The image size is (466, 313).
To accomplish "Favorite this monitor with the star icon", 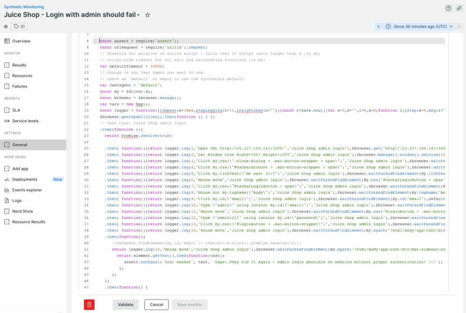I will (148, 15).
